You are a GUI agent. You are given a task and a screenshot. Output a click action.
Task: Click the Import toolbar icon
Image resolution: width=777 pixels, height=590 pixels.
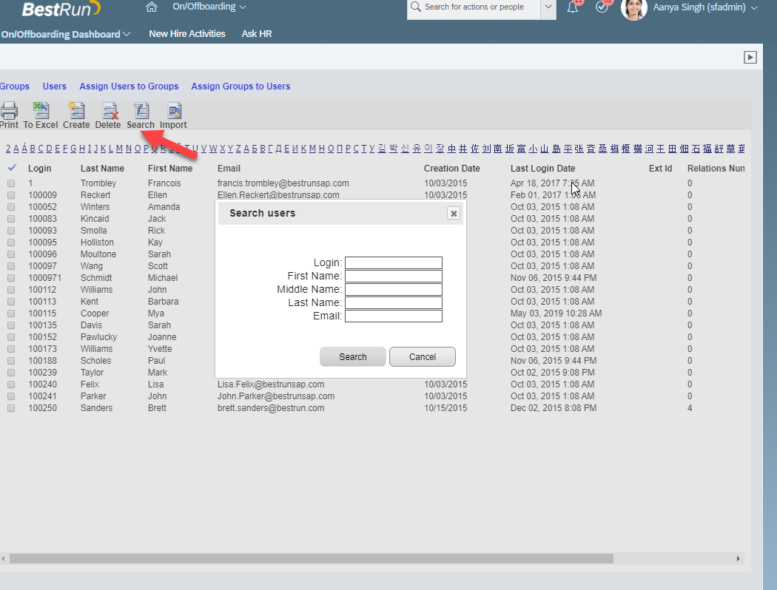(175, 111)
